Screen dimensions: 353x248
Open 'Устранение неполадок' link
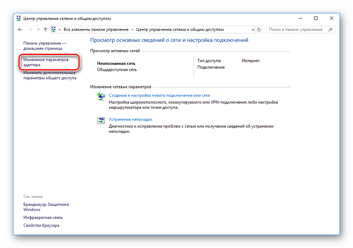(x=130, y=119)
